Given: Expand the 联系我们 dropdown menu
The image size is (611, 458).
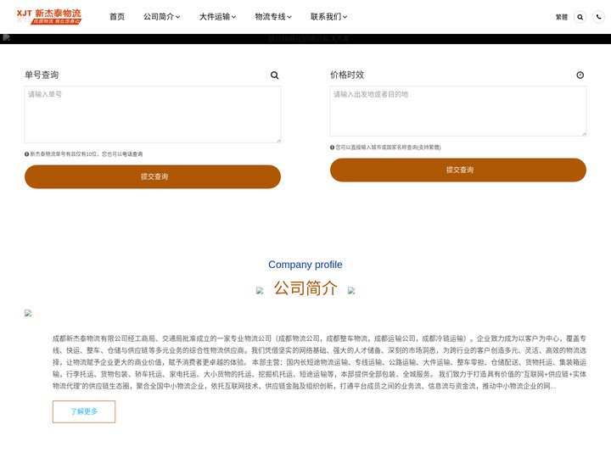Looking at the screenshot, I should click(x=329, y=17).
